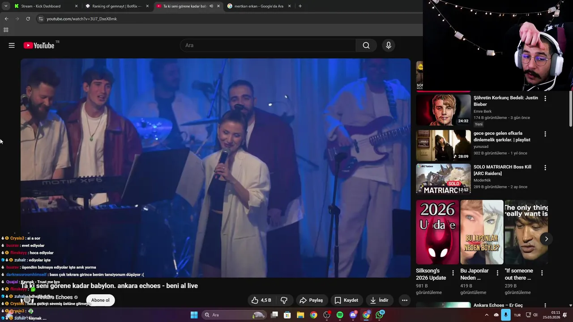Image resolution: width=573 pixels, height=322 pixels.
Task: Dislike the video with thumbs down
Action: point(284,300)
